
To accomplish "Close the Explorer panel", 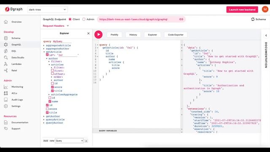I will coord(88,33).
